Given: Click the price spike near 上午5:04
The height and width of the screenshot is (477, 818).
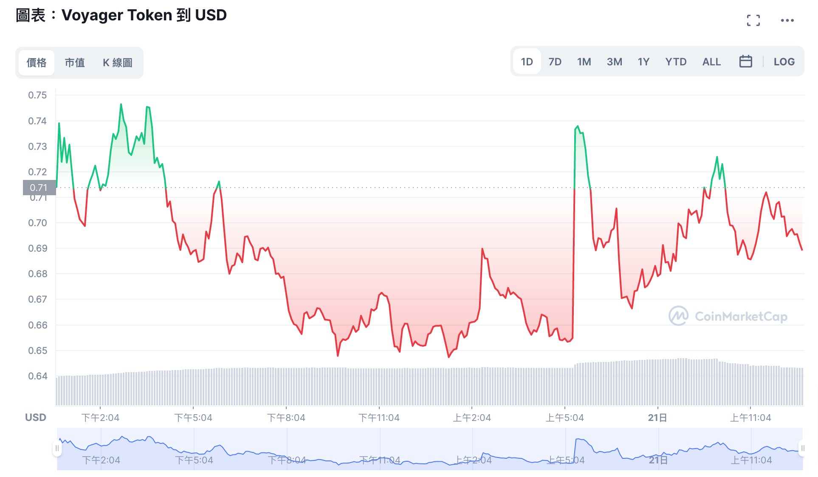Looking at the screenshot, I should [577, 127].
